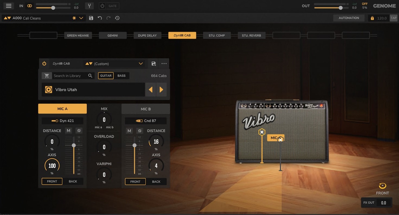Open the Cnd 87 microphone selector

(146, 121)
